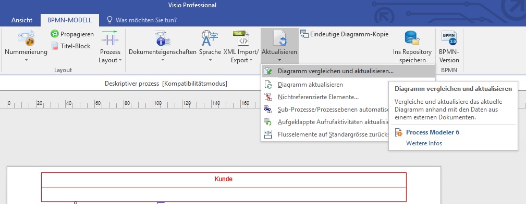Click the horizontal ruler at mark 100
Image resolution: width=526 pixels, height=204 pixels.
pos(157,103)
